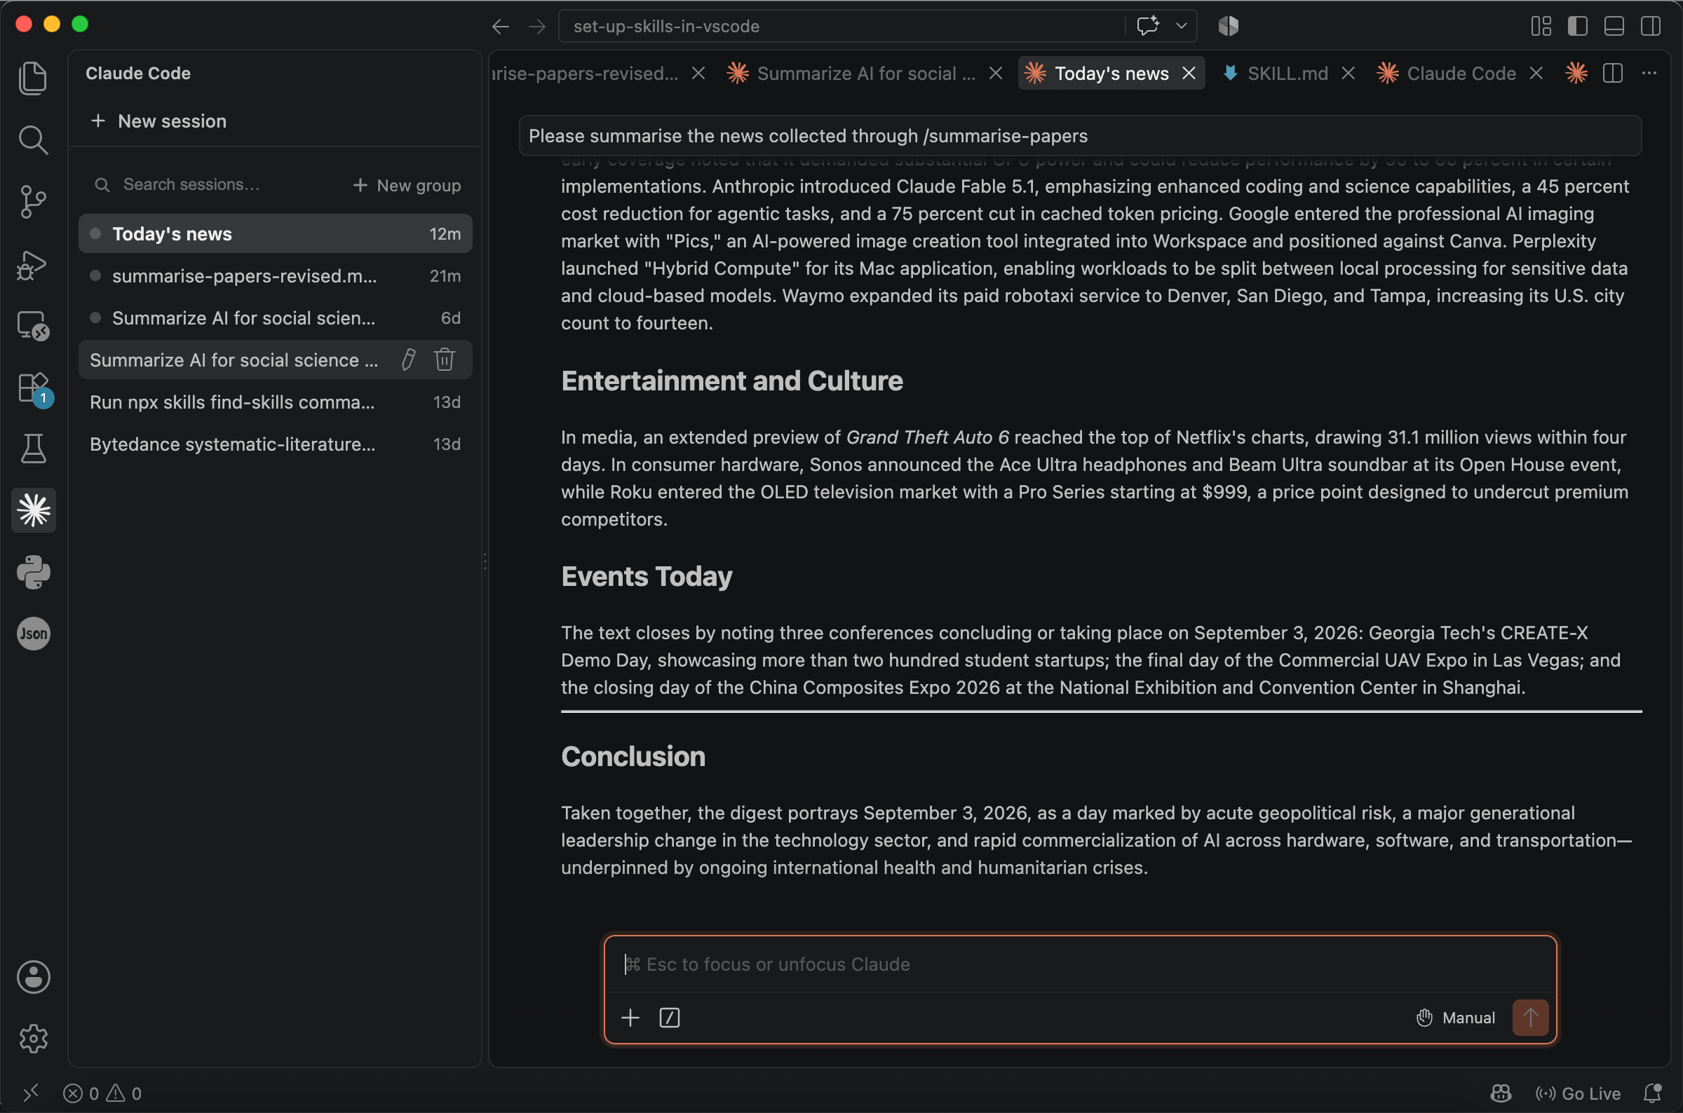Open the Claude Code sidebar icon

(34, 510)
